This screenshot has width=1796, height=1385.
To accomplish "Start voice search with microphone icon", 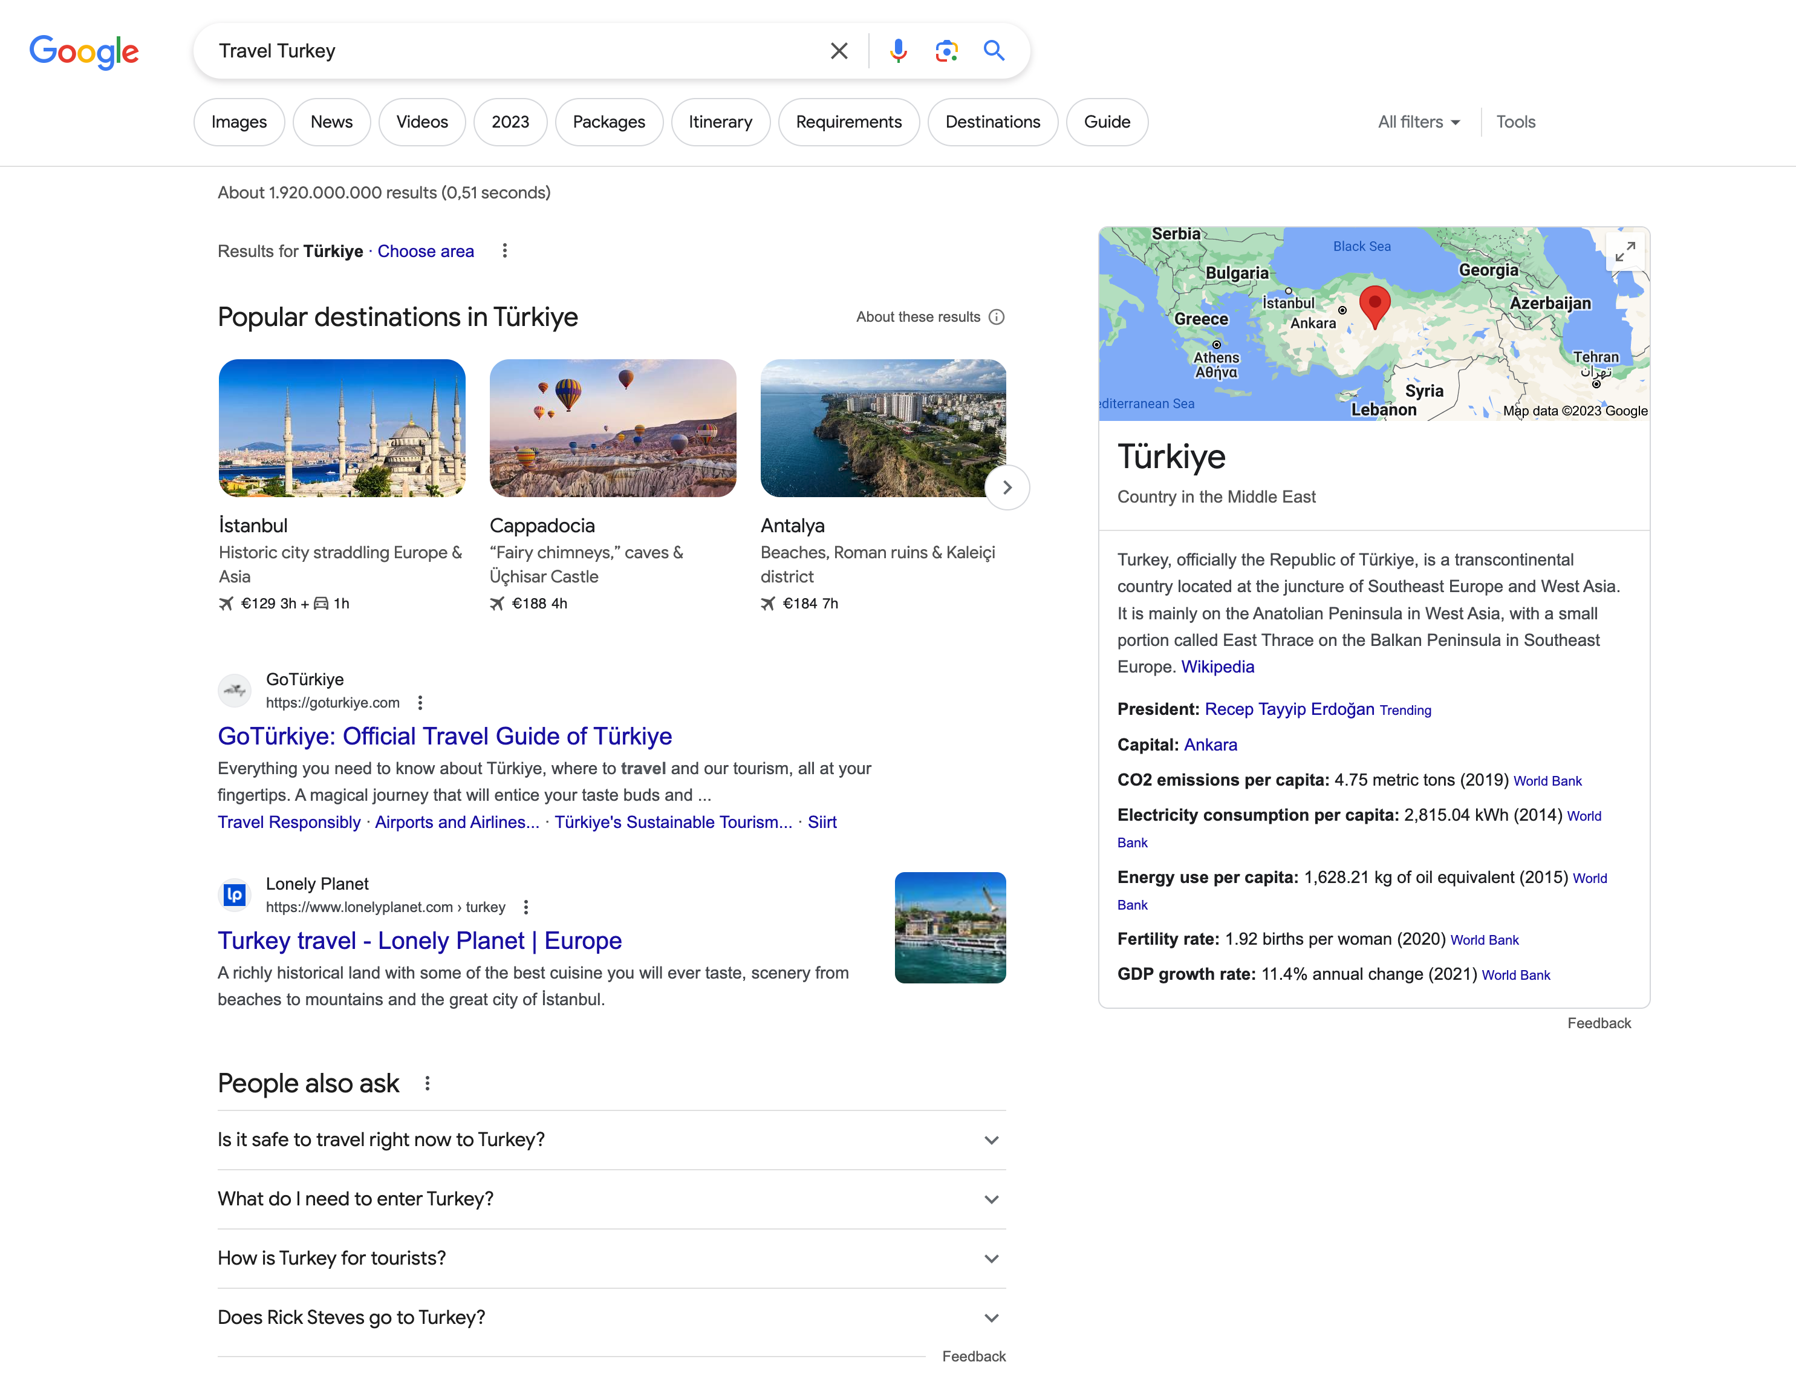I will tap(898, 51).
